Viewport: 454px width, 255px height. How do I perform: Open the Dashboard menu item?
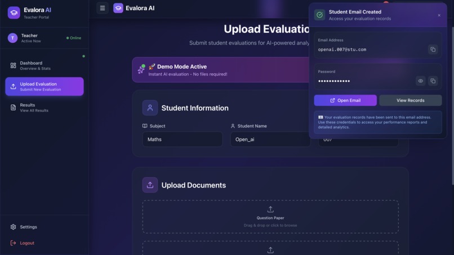(44, 65)
